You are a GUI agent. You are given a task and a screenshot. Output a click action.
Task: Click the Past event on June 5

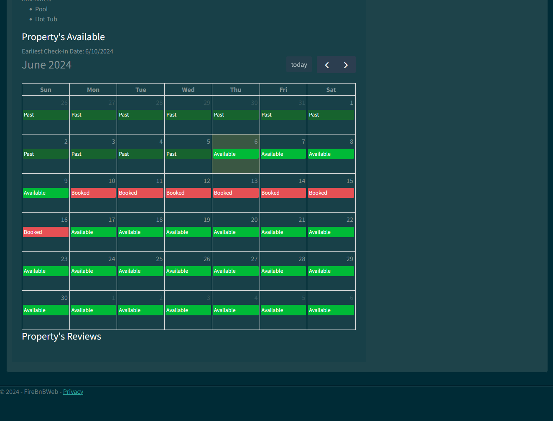(188, 154)
